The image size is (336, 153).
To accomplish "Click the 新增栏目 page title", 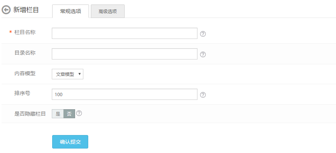I will pyautogui.click(x=26, y=10).
